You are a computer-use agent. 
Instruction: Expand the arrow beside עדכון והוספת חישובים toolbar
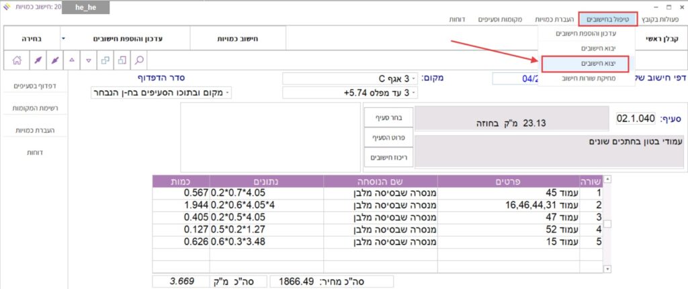(63, 39)
